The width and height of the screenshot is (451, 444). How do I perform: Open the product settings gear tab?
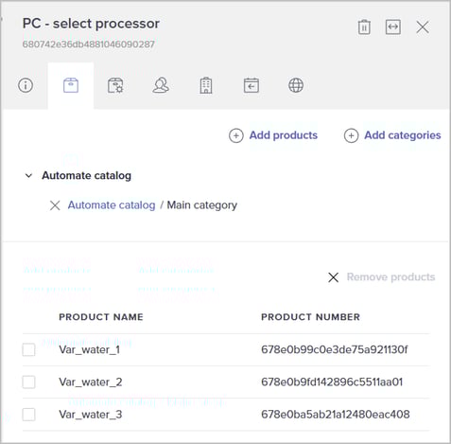(x=115, y=85)
